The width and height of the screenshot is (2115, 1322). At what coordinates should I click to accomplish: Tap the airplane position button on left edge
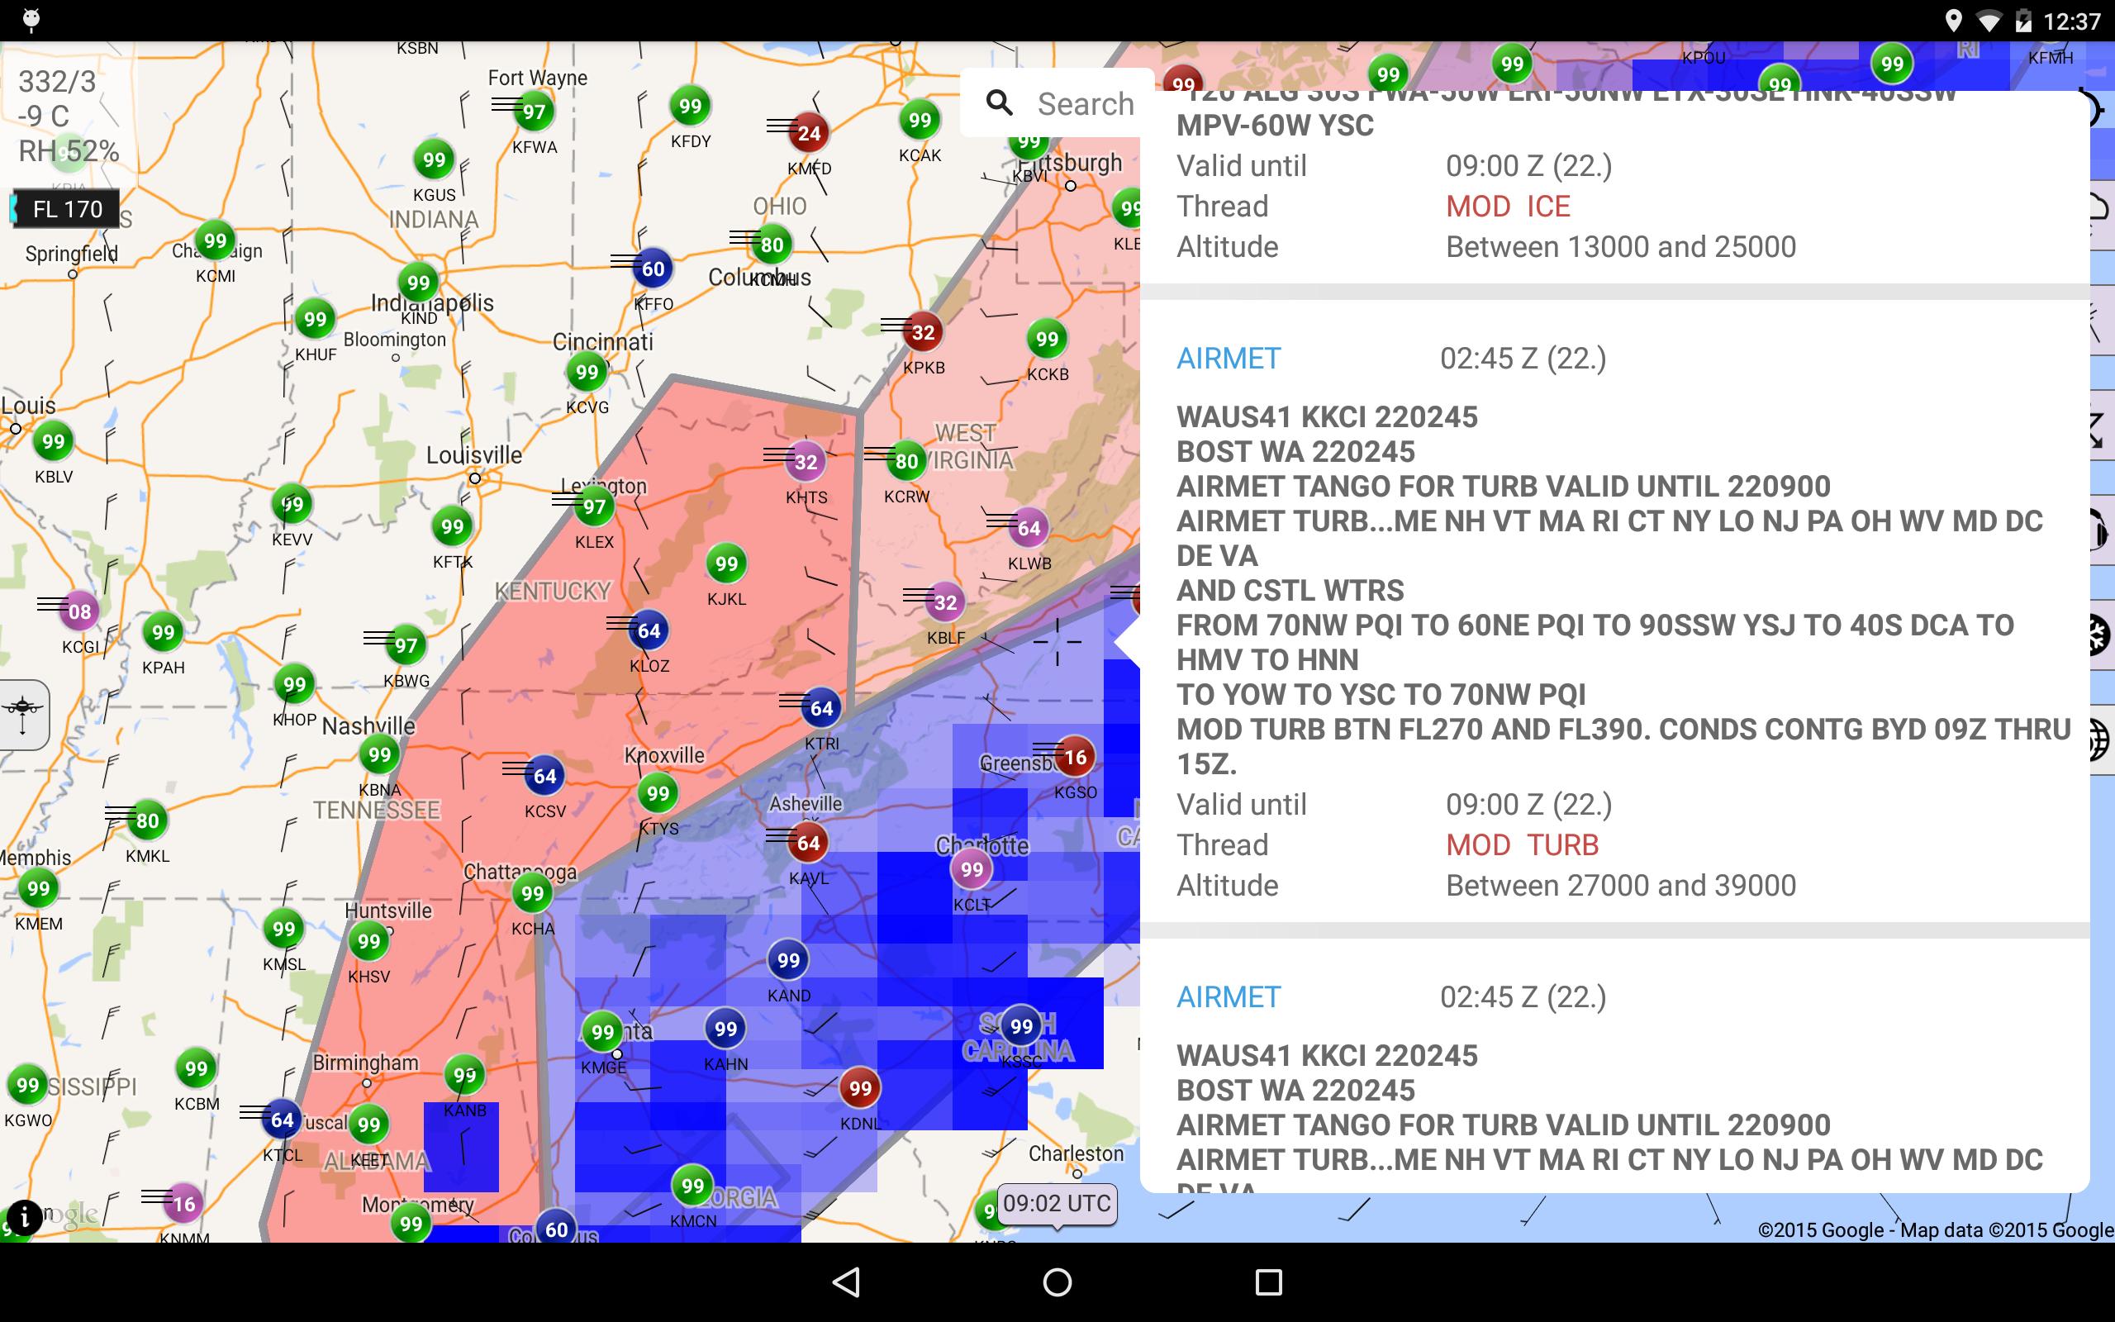tap(24, 715)
